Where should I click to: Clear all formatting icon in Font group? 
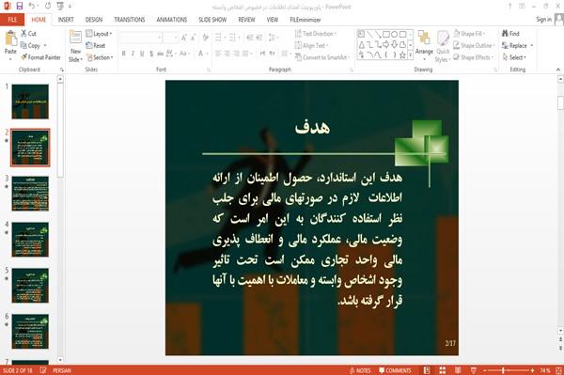(x=205, y=37)
